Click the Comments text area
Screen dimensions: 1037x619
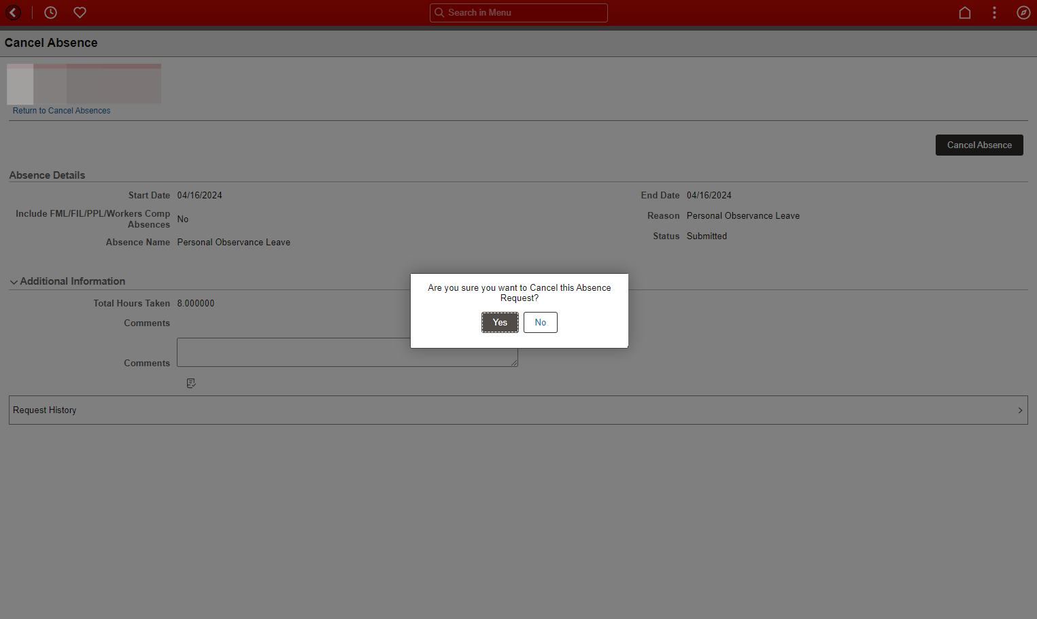pyautogui.click(x=347, y=352)
